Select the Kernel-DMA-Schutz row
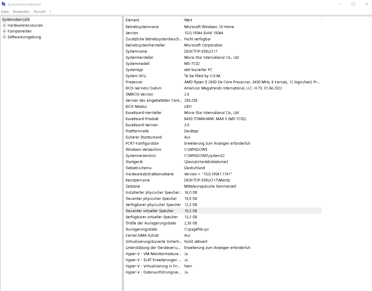Viewport: 372px width, 291px height. pos(223,235)
